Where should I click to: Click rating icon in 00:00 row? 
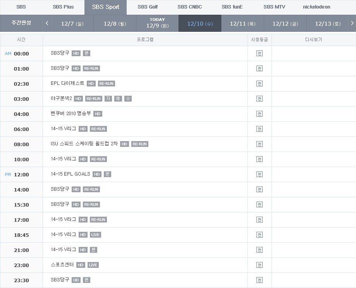pos(260,53)
